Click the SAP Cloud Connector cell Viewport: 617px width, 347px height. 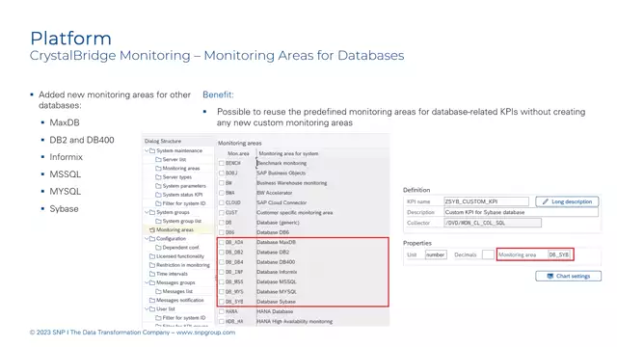(282, 202)
